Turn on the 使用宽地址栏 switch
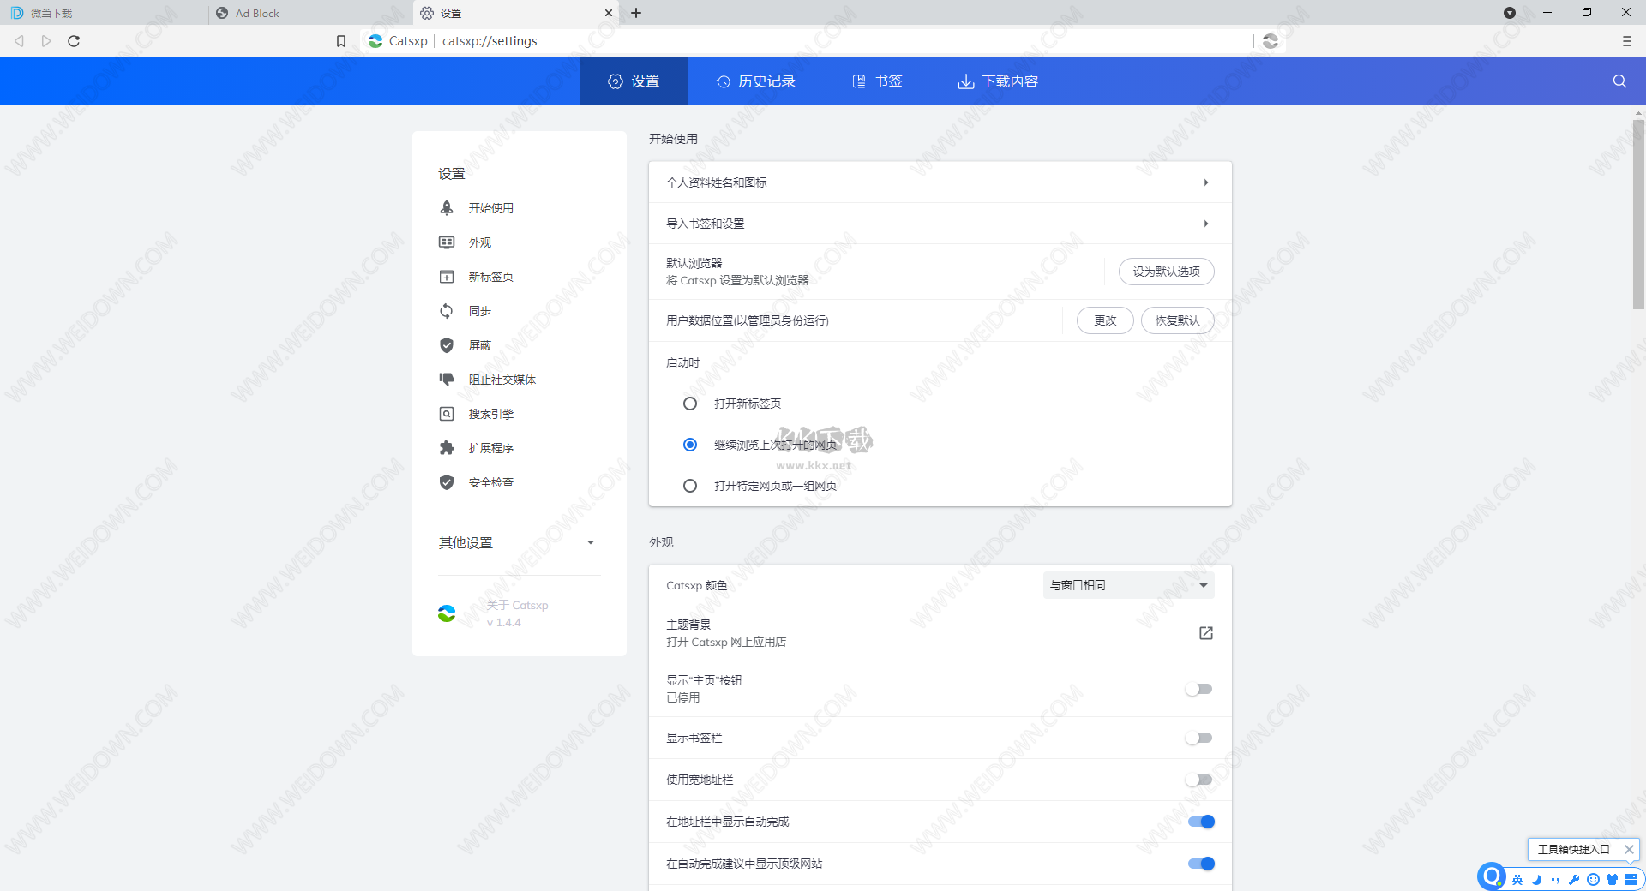Viewport: 1646px width, 891px height. tap(1198, 780)
